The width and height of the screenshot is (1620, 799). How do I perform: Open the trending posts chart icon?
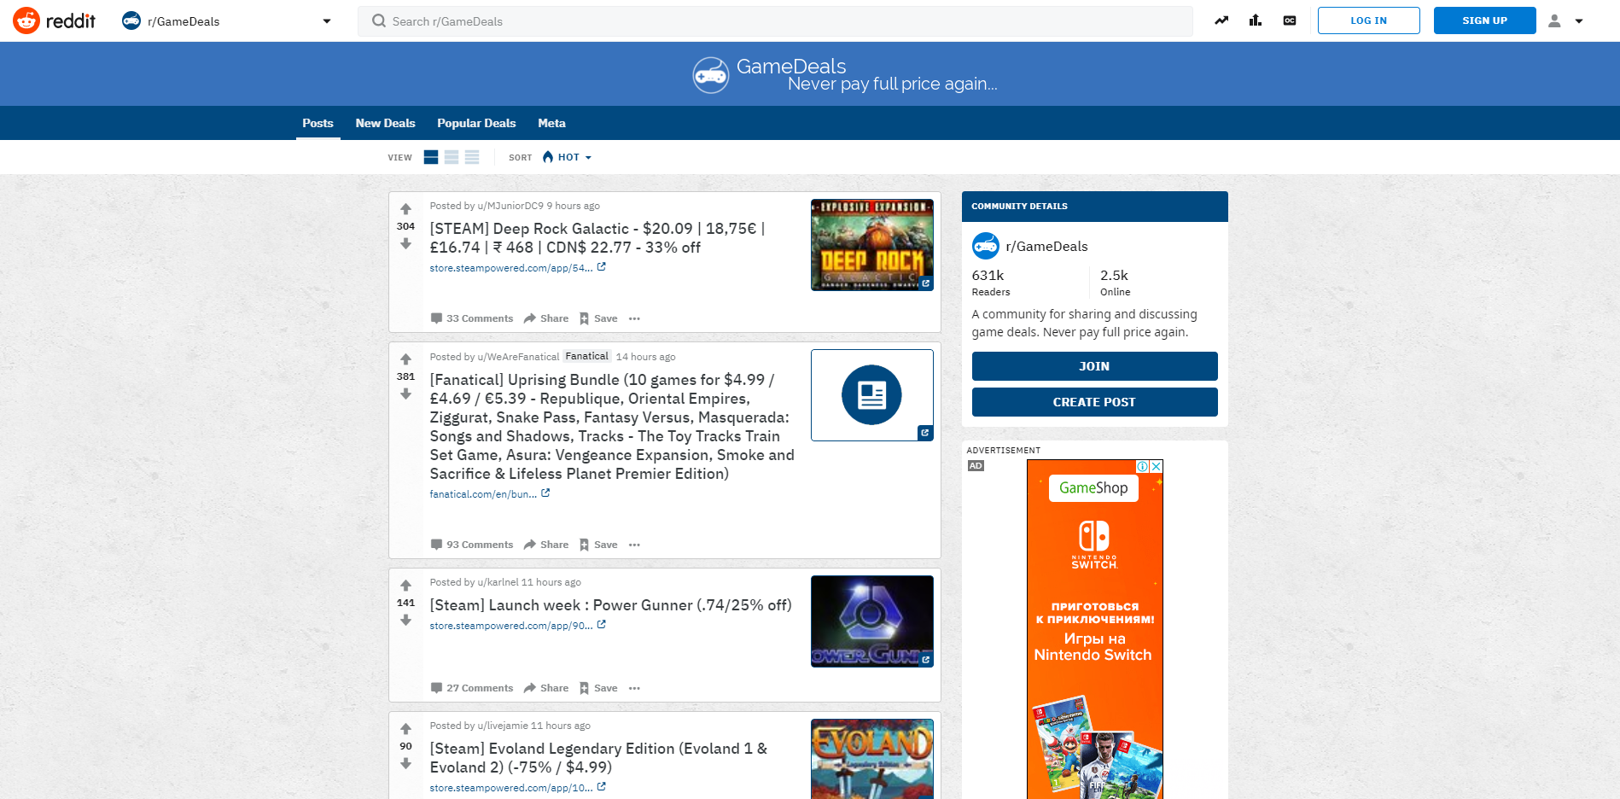[1221, 20]
